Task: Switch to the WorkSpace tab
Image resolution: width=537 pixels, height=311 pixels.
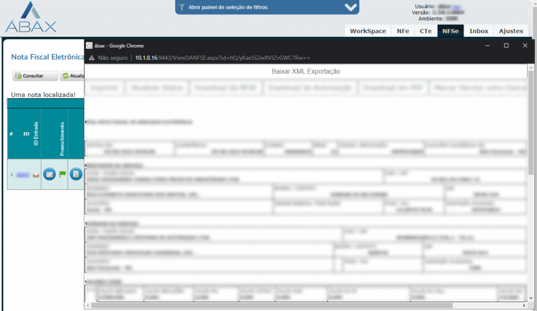Action: tap(368, 31)
